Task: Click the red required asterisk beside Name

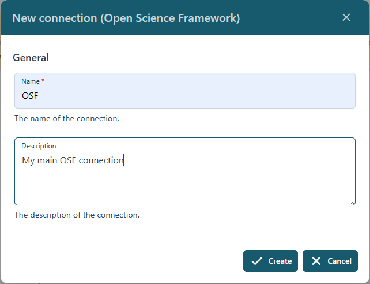Action: point(43,81)
